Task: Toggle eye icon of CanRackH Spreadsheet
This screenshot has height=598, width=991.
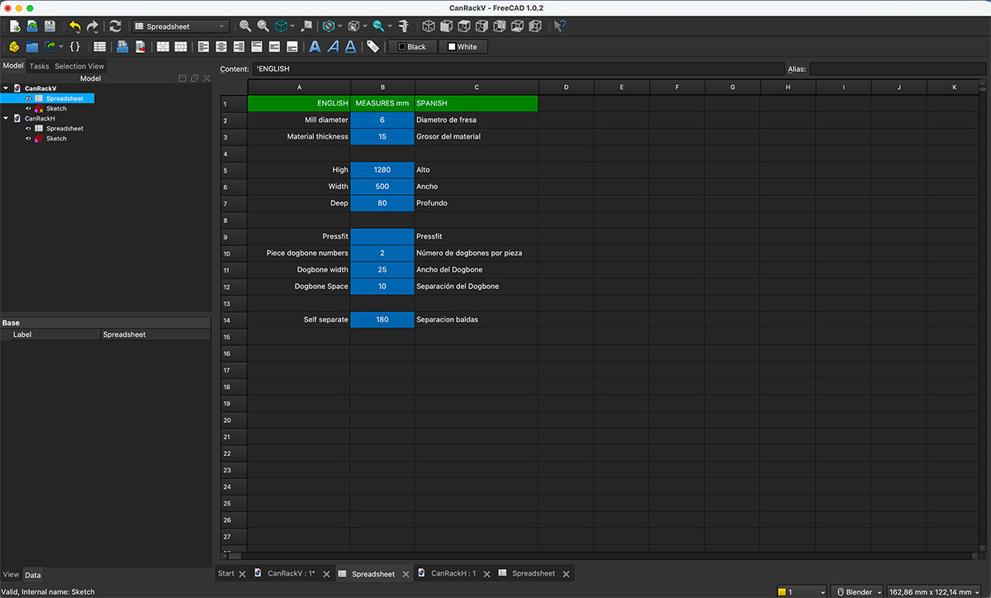Action: click(x=28, y=128)
